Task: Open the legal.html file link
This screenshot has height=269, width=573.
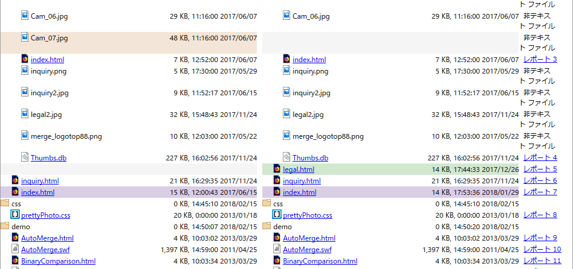Action: click(298, 169)
